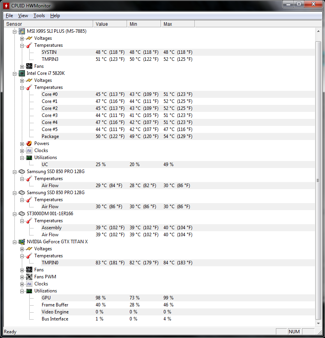The width and height of the screenshot is (325, 338).
Task: Click the Utilizations icon under NVIDIA GPU
Action: click(29, 291)
